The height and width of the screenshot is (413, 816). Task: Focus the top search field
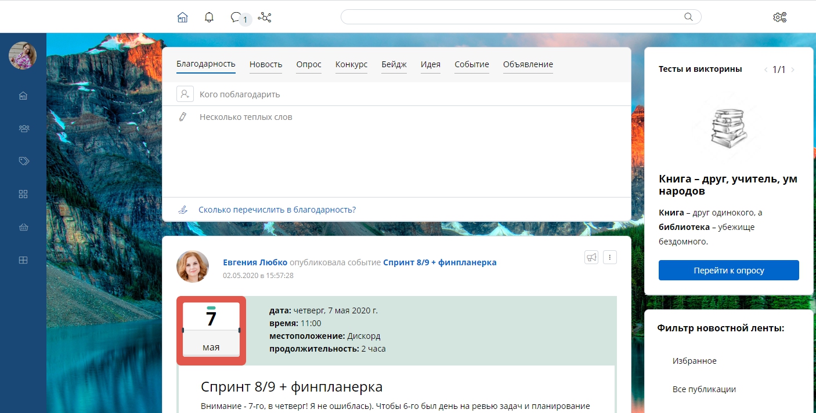(x=521, y=17)
